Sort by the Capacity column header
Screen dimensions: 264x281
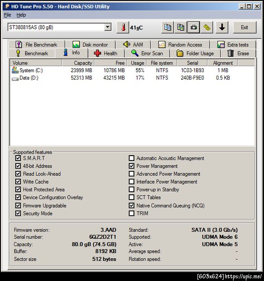pyautogui.click(x=78, y=63)
